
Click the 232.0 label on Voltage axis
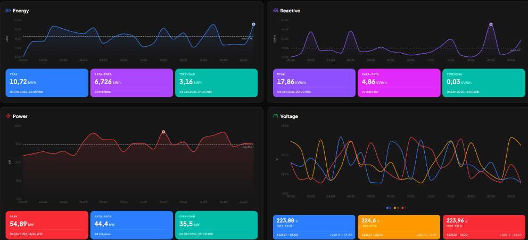click(285, 126)
